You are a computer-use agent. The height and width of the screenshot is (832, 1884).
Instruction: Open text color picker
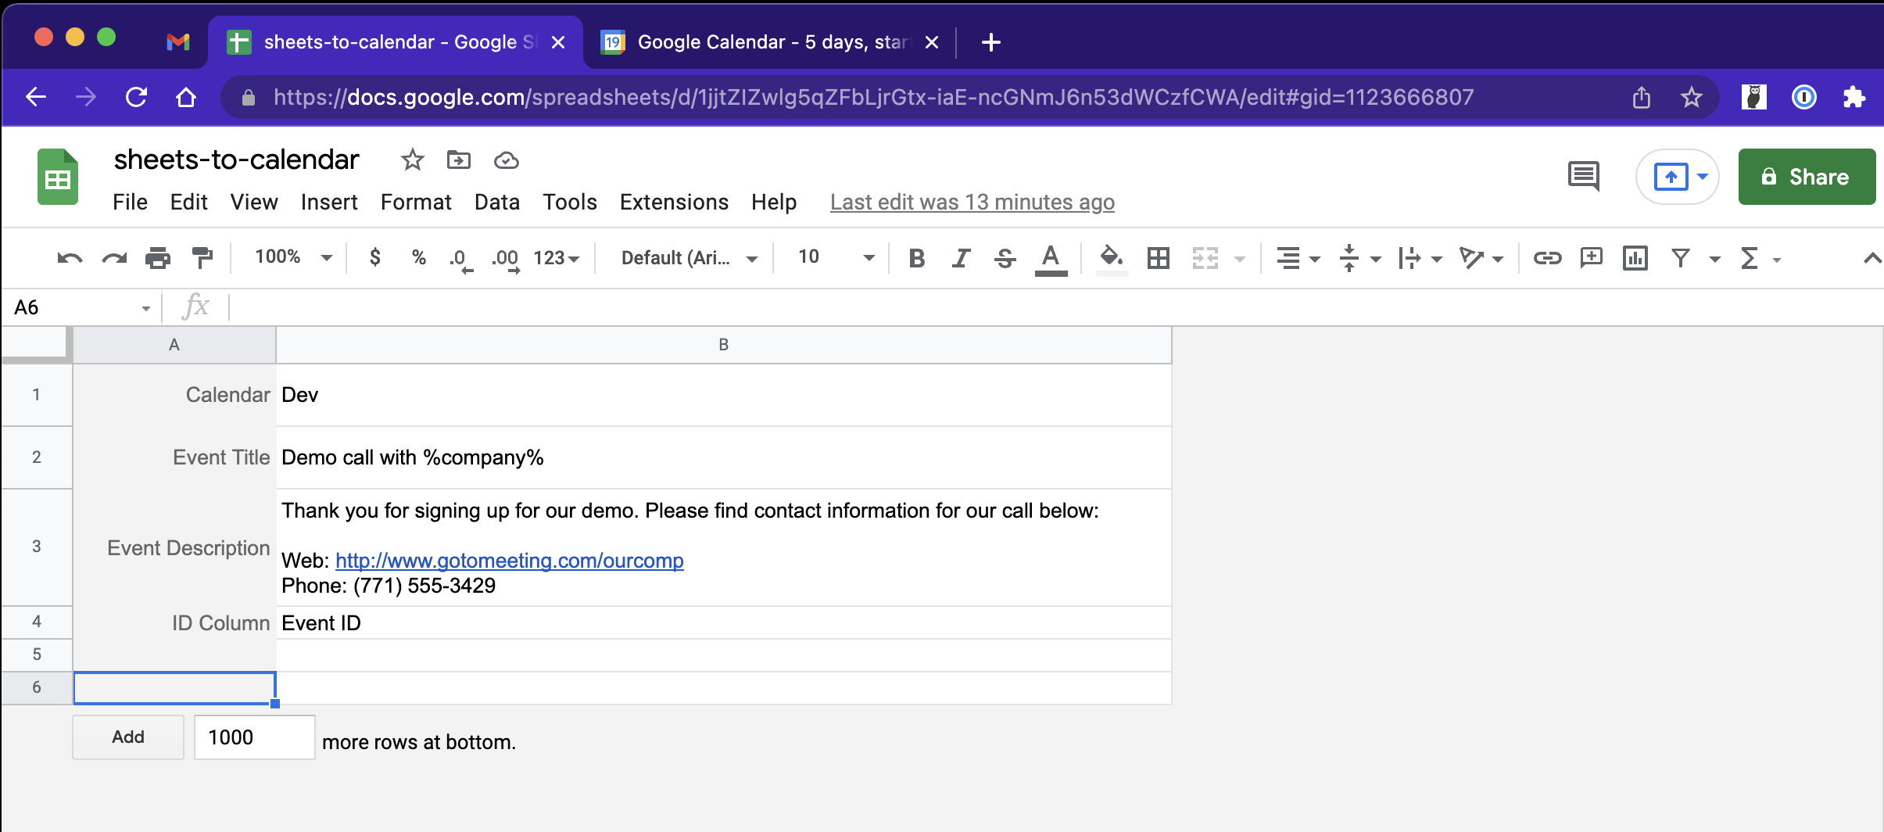[x=1051, y=259]
